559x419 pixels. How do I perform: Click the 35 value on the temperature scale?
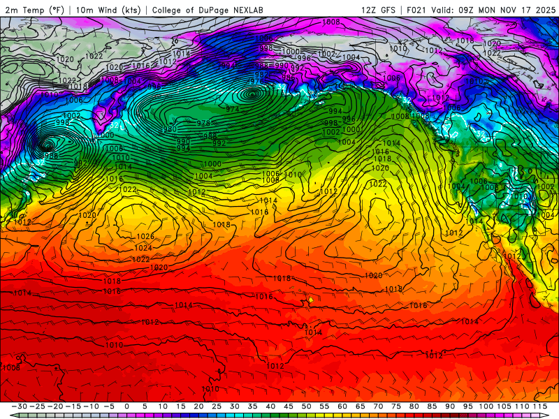[252, 406]
